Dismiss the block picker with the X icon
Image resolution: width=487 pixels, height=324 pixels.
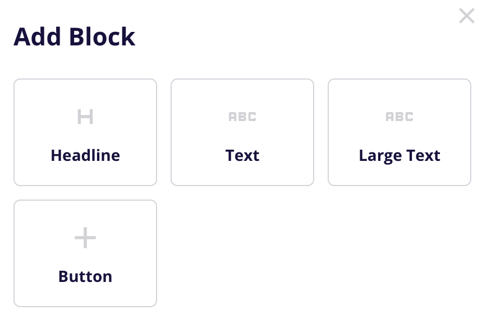(x=466, y=16)
